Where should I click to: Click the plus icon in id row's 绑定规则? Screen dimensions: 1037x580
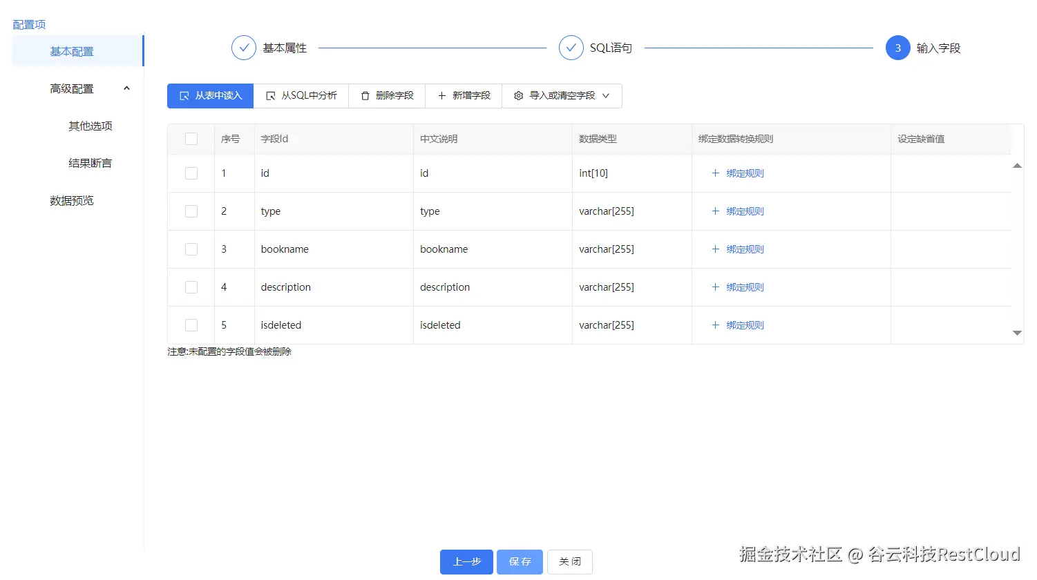716,173
